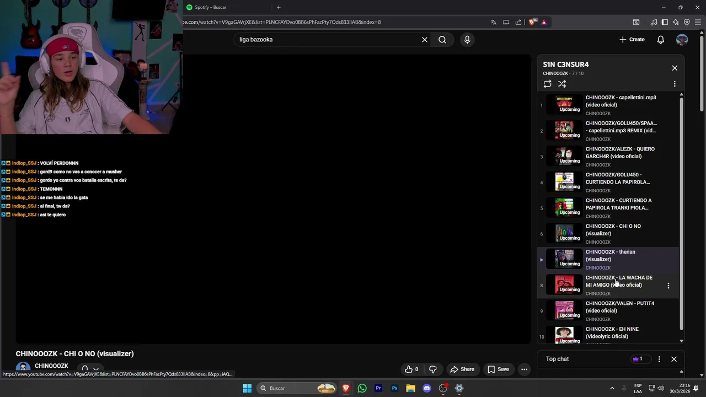Click the YouTube search magnifier button
Viewport: 706px width, 397px height.
click(x=442, y=40)
